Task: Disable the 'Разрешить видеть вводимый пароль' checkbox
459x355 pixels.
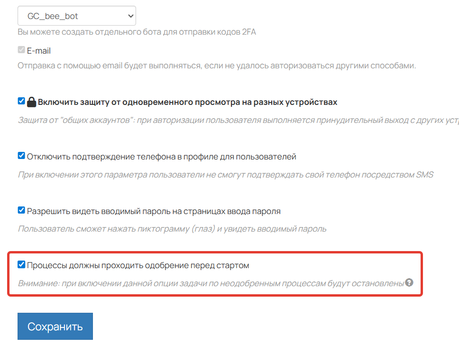Action: pyautogui.click(x=21, y=210)
